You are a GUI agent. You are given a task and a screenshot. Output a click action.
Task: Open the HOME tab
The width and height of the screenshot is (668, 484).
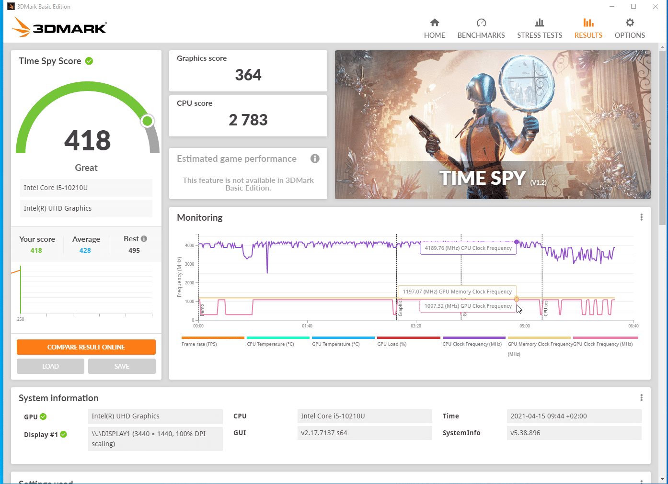pyautogui.click(x=434, y=29)
